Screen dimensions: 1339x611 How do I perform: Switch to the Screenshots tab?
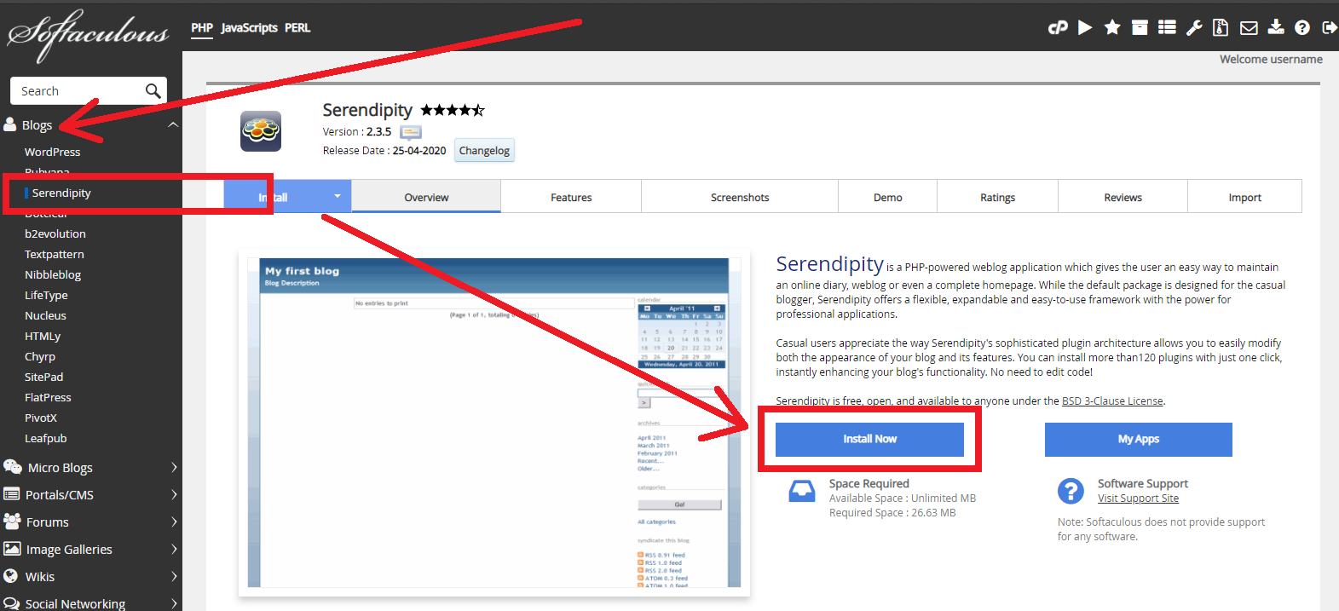point(739,197)
